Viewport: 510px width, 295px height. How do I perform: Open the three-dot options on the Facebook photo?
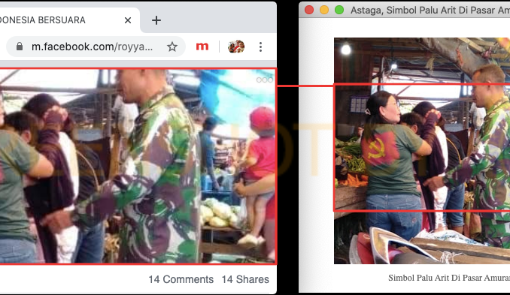[x=265, y=80]
